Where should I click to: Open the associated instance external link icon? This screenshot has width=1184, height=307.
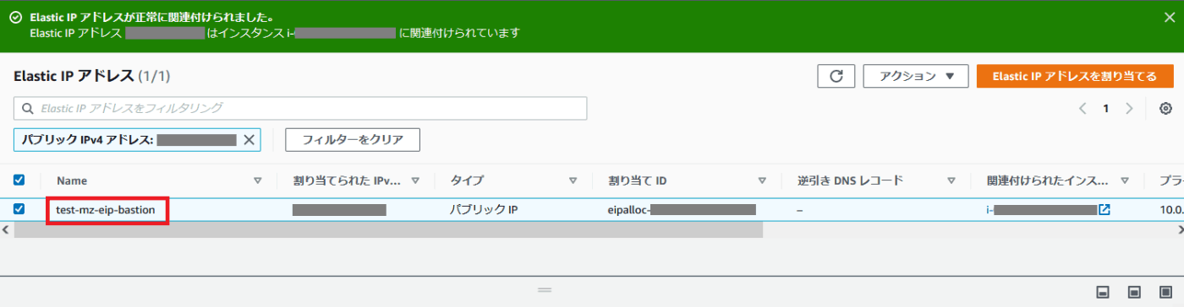(x=1104, y=210)
